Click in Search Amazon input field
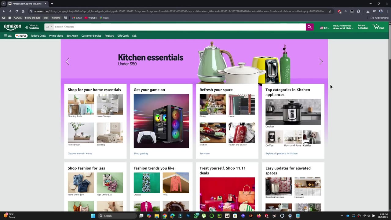The image size is (391, 220). tap(179, 27)
